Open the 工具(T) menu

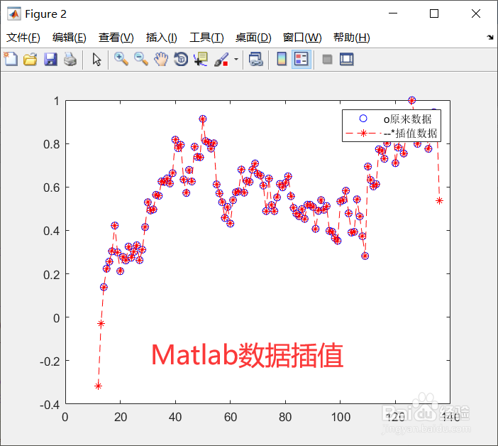[206, 38]
